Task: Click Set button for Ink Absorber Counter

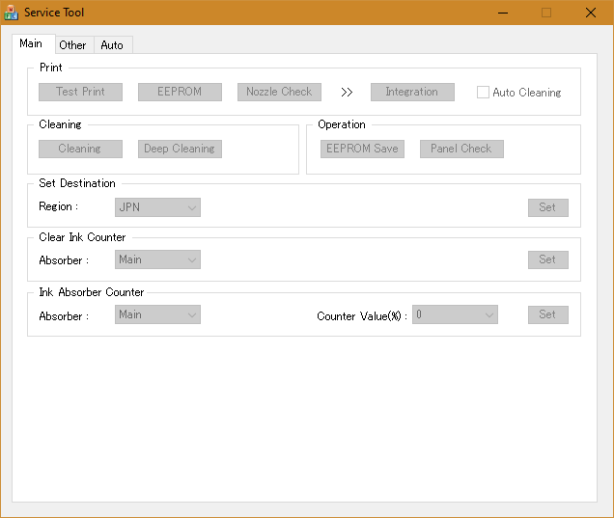Action: (547, 314)
